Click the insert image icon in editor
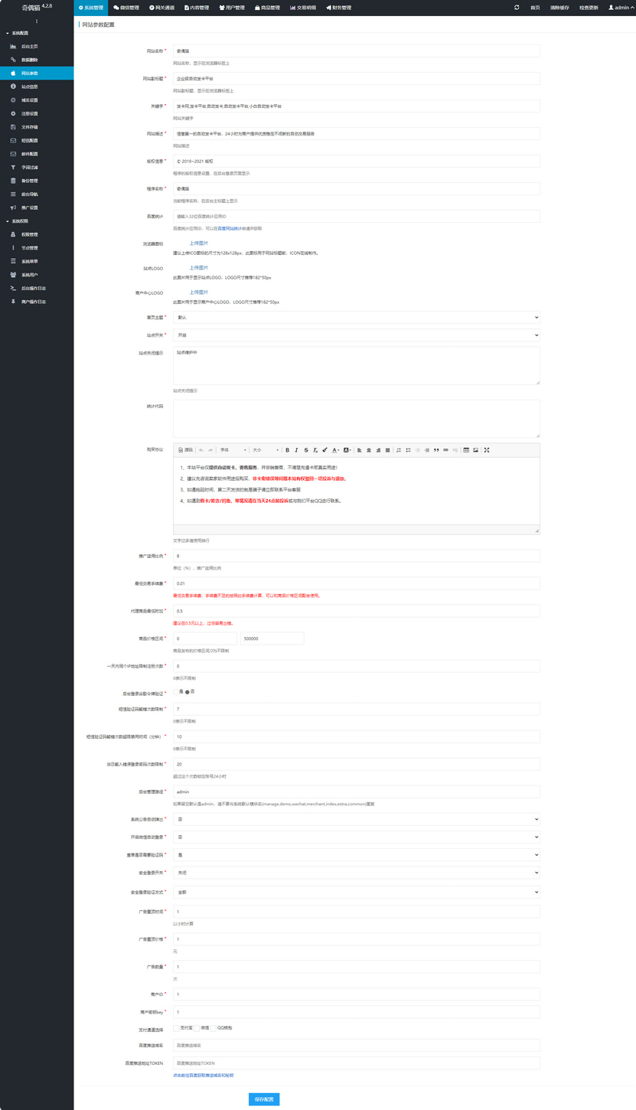This screenshot has width=636, height=1110. (x=476, y=450)
